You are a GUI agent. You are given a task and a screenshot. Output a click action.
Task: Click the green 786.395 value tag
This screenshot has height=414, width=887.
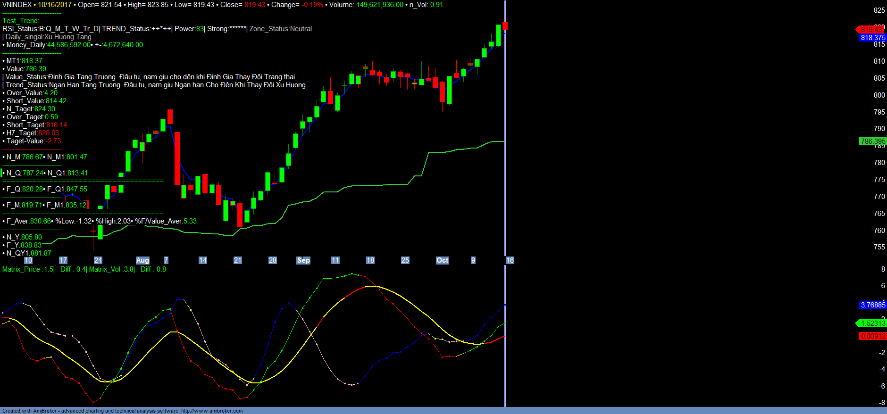872,141
